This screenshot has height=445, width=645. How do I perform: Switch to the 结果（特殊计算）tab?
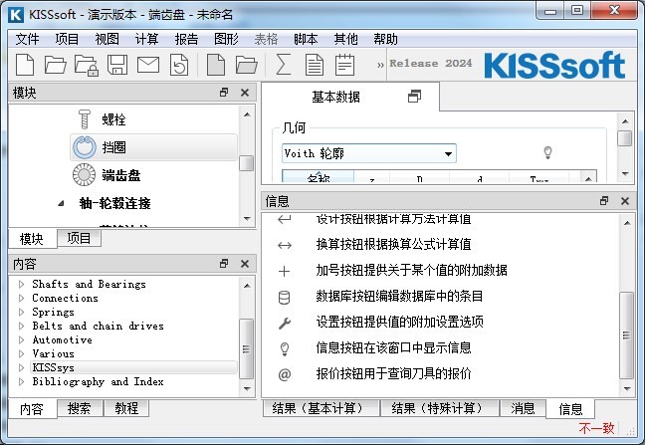tap(439, 408)
